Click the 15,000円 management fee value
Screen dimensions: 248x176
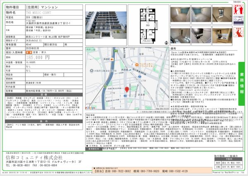pos(31,63)
